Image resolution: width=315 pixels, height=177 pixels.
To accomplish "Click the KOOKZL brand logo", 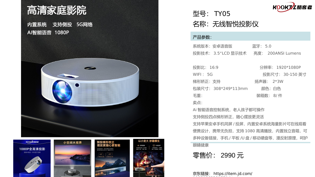I will point(292,7).
